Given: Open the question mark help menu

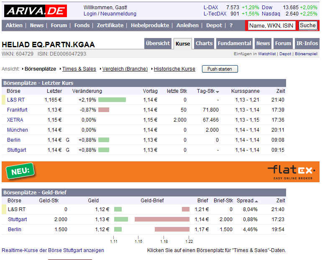Looking at the screenshot, I should [231, 25].
